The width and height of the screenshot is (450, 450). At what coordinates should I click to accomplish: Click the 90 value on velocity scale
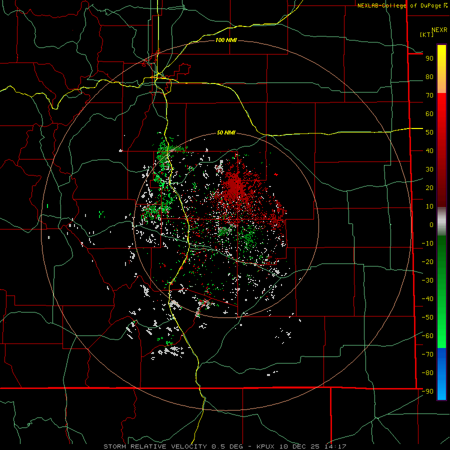click(x=429, y=58)
